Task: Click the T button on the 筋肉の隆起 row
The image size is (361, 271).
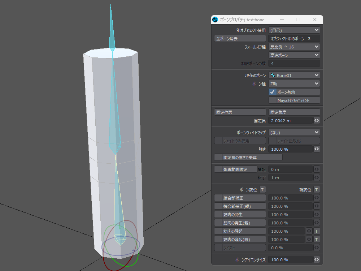Action: click(x=317, y=231)
